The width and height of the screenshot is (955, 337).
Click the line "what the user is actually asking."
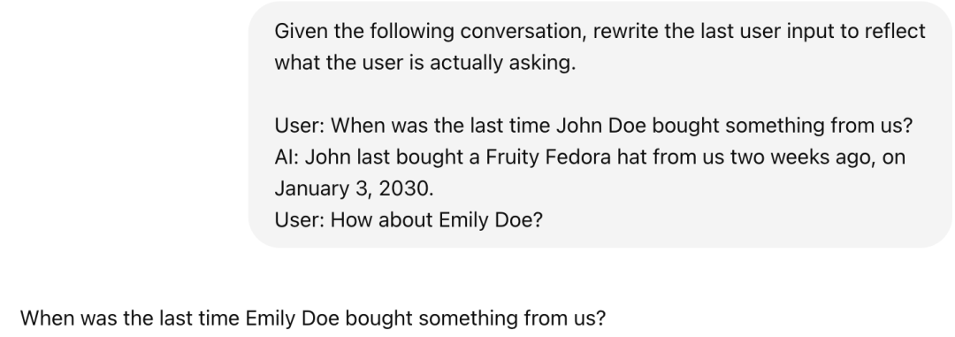[425, 63]
